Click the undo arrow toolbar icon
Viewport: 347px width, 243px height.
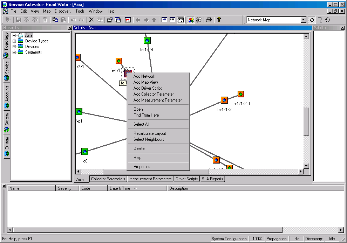[74, 20]
